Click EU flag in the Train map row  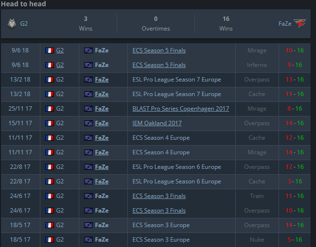click(x=88, y=196)
